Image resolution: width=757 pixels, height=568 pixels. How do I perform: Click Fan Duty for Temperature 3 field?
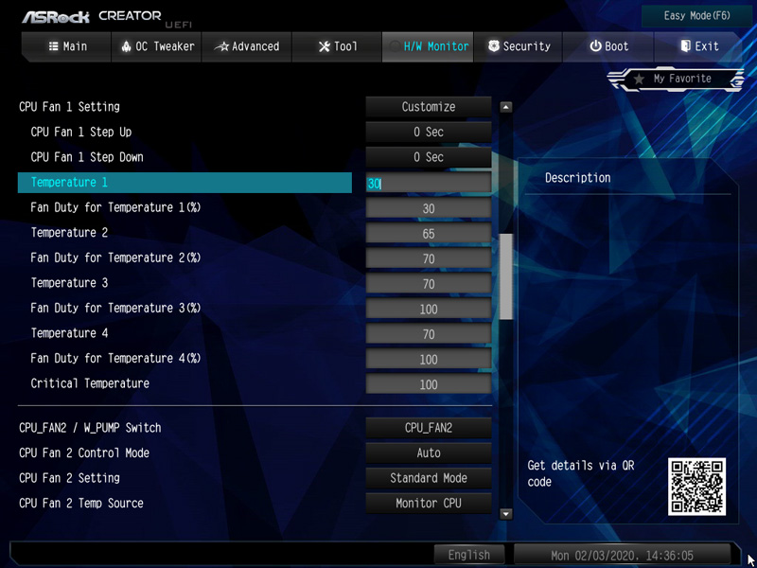[429, 309]
